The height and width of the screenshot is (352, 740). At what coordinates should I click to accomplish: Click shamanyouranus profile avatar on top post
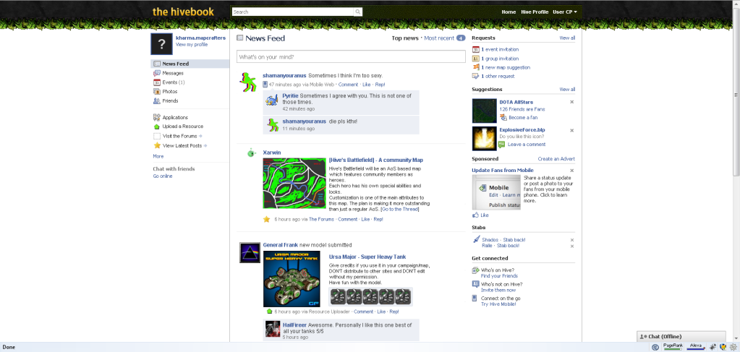(x=248, y=82)
